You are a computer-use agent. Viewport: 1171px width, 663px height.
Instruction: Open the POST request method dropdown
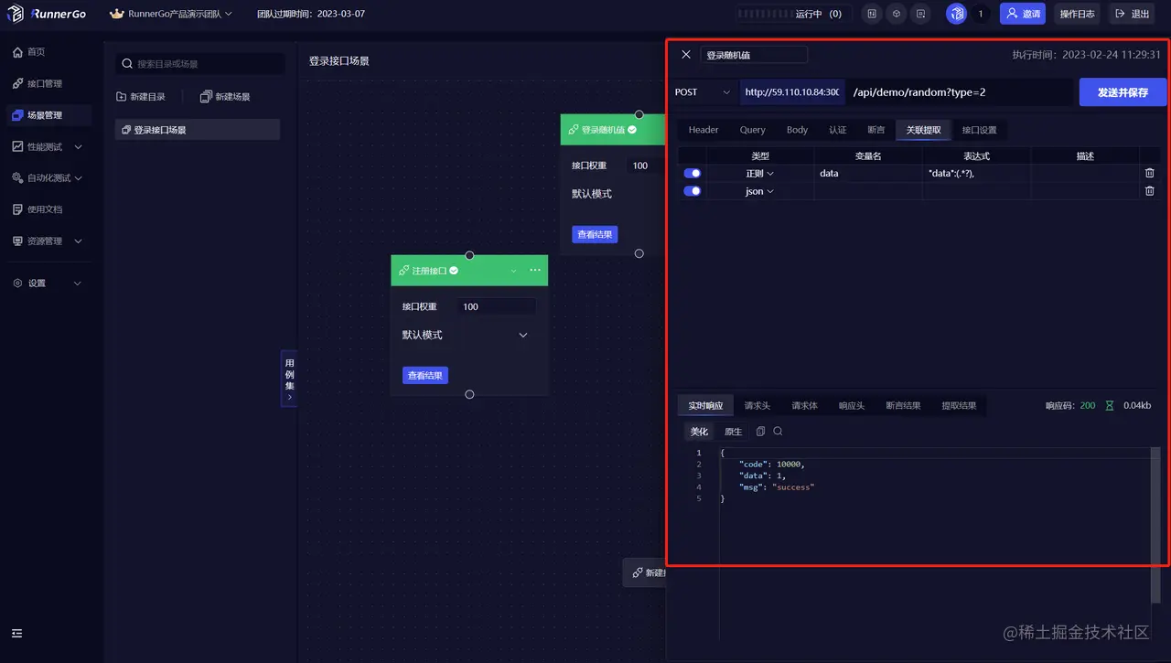tap(704, 92)
